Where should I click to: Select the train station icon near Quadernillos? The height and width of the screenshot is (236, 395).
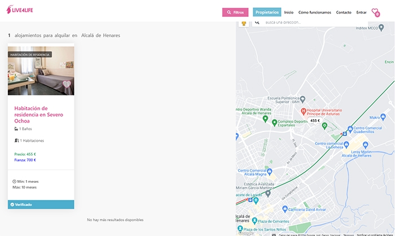345,134
